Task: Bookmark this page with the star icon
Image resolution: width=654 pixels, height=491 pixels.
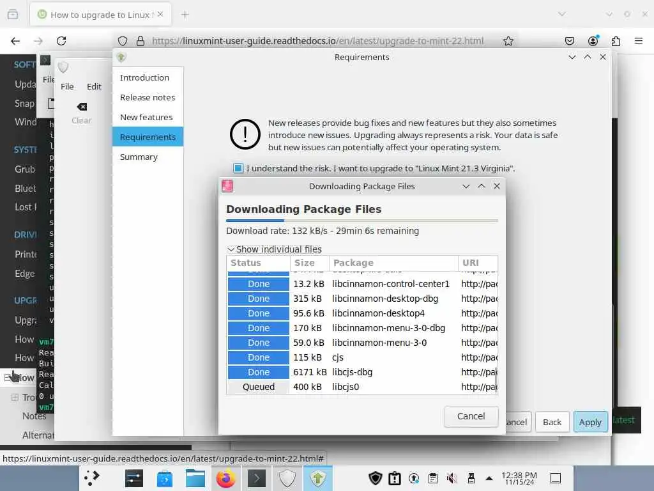Action: (508, 41)
